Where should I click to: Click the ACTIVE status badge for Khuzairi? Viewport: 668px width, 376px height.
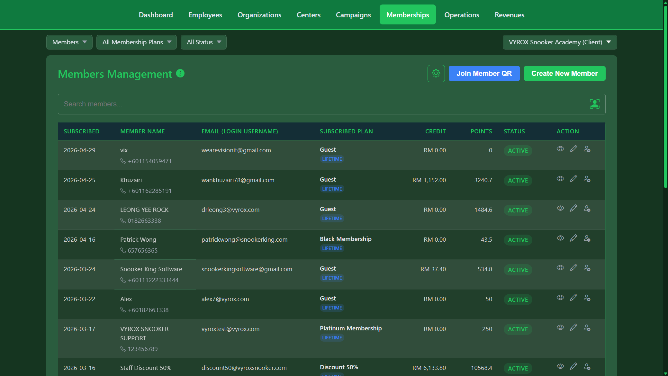pyautogui.click(x=518, y=181)
